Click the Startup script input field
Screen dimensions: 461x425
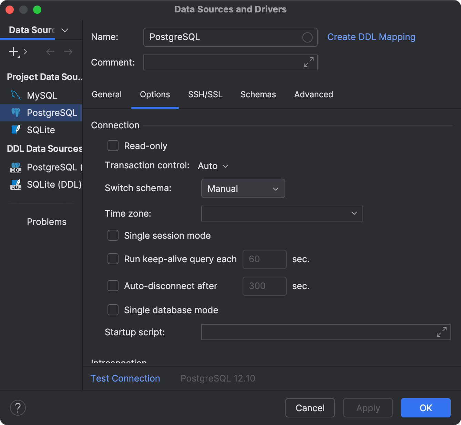click(317, 332)
